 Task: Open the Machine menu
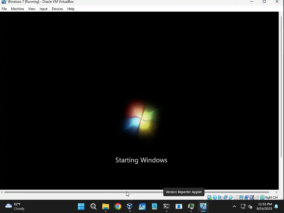click(x=17, y=9)
